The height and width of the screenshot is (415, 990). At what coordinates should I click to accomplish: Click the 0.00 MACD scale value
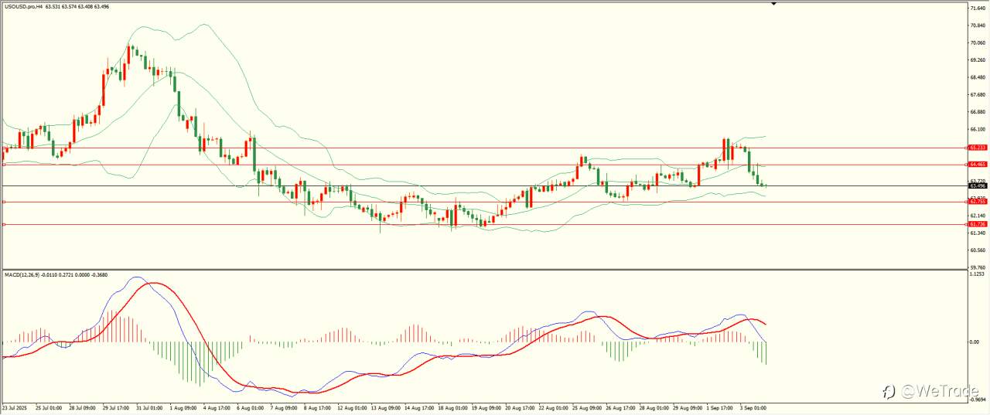[x=974, y=341]
